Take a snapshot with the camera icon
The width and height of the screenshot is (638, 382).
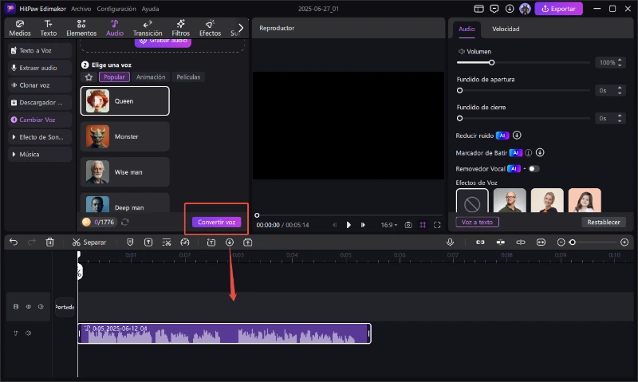point(408,225)
